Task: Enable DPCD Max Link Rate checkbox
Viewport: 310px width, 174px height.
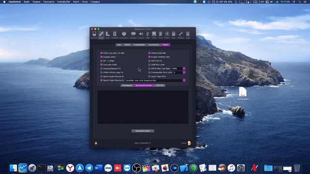Action: pos(150,69)
